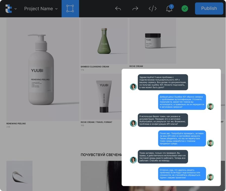
Task: Click the BAMBOO CLEANSING CREAM label
Action: (95, 67)
